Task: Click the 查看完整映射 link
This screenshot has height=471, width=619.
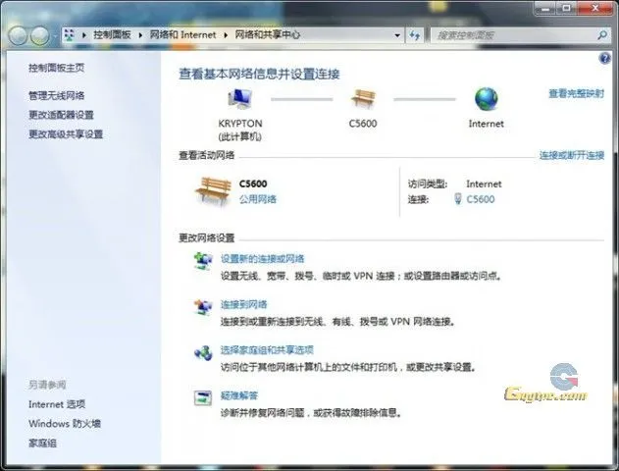Action: pos(576,93)
